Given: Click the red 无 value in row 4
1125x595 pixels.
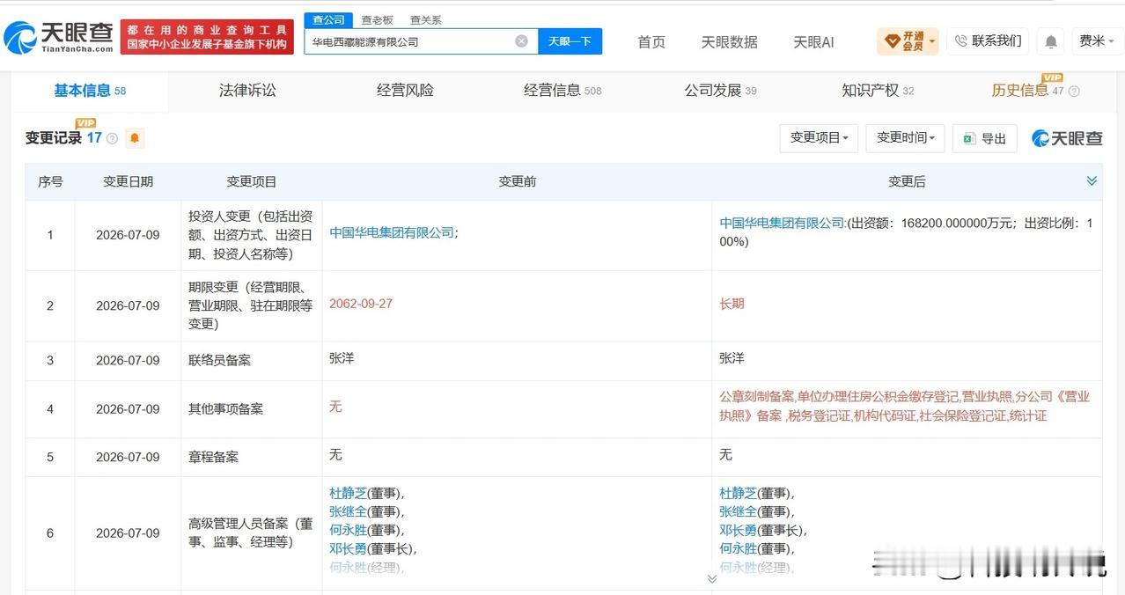Looking at the screenshot, I should pyautogui.click(x=335, y=407).
